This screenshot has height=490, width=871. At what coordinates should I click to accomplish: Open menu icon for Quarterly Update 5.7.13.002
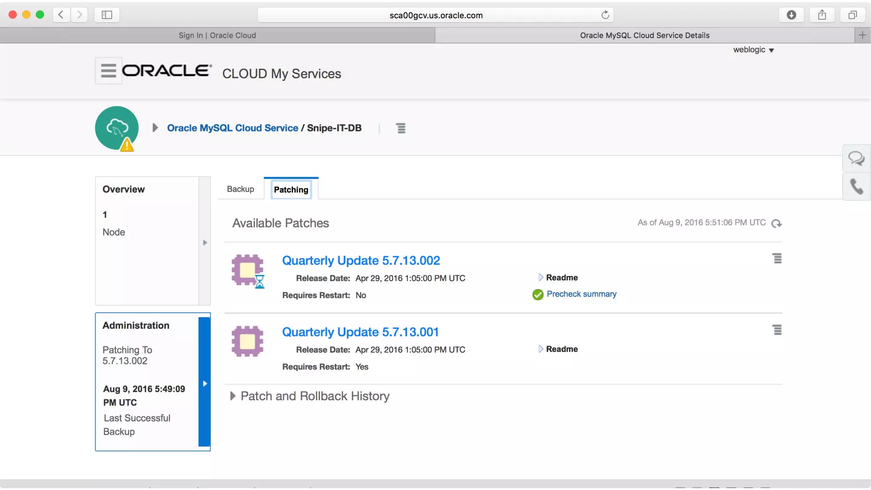tap(777, 259)
